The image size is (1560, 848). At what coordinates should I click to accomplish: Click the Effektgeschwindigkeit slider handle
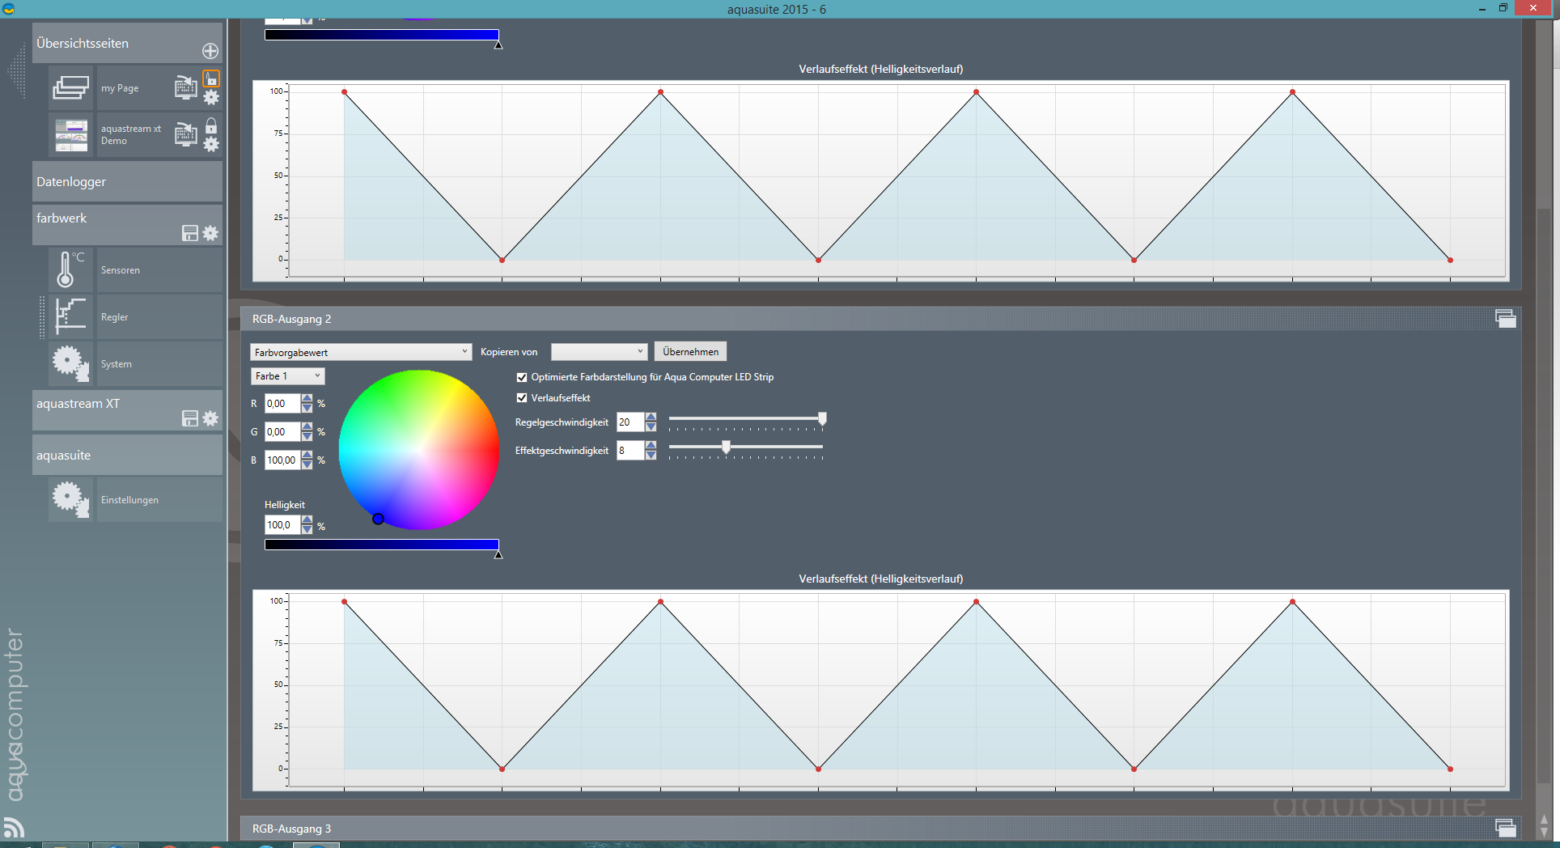point(726,447)
